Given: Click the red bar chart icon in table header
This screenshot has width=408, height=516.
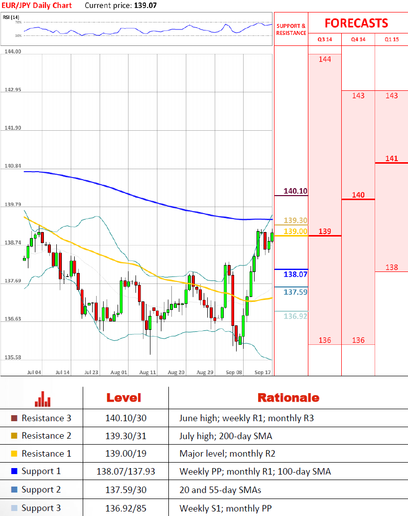Looking at the screenshot, I should (x=43, y=399).
